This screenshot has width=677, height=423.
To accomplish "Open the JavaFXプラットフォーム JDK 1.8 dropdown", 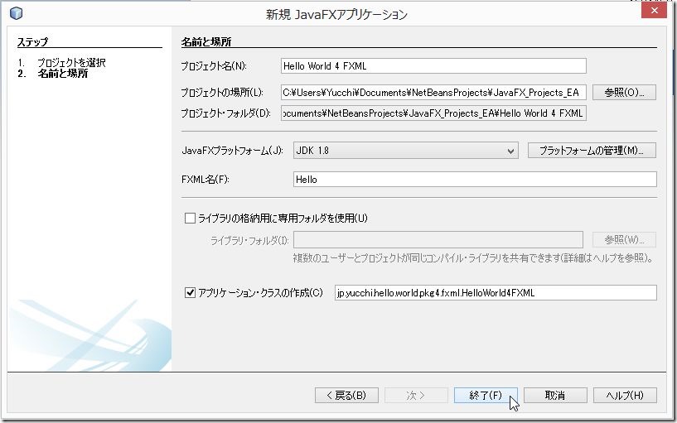I will click(x=406, y=151).
